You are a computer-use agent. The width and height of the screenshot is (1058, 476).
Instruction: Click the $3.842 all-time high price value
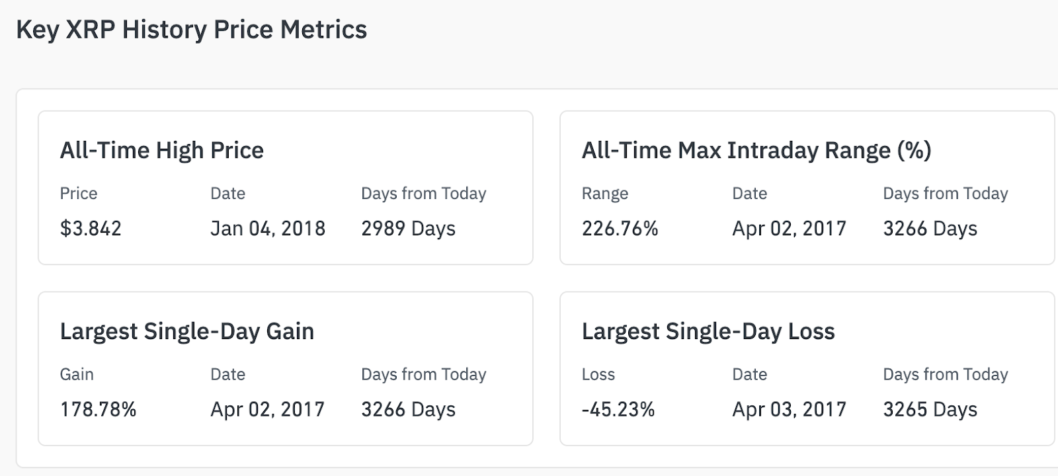91,229
